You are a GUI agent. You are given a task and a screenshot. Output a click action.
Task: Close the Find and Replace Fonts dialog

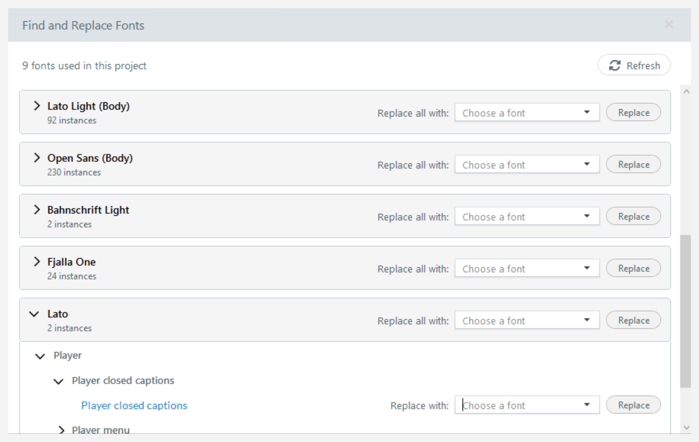(x=669, y=24)
